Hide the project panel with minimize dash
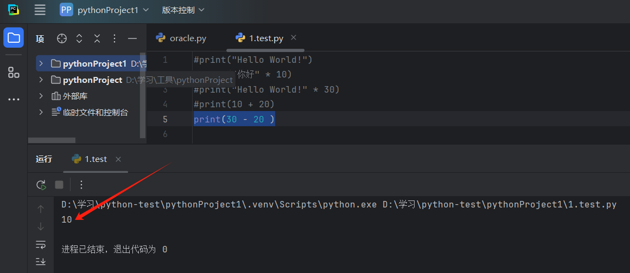This screenshot has width=630, height=273. pos(132,38)
